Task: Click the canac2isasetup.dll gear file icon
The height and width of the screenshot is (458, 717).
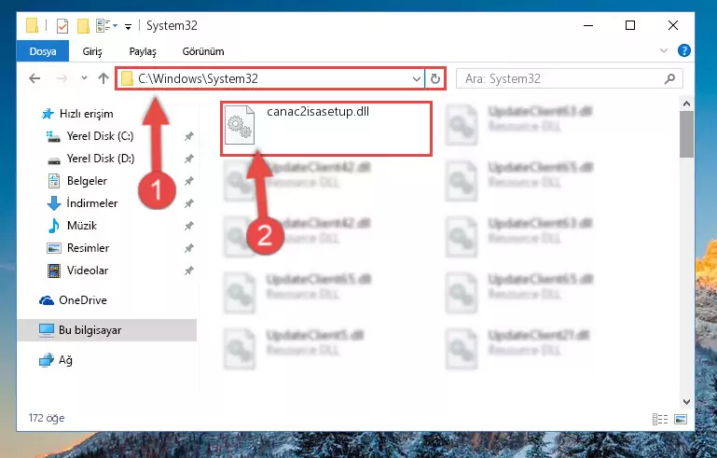Action: point(240,124)
